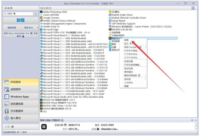Select the NVIDIA HD audio driver 1.4.5.7 icon

[41, 100]
